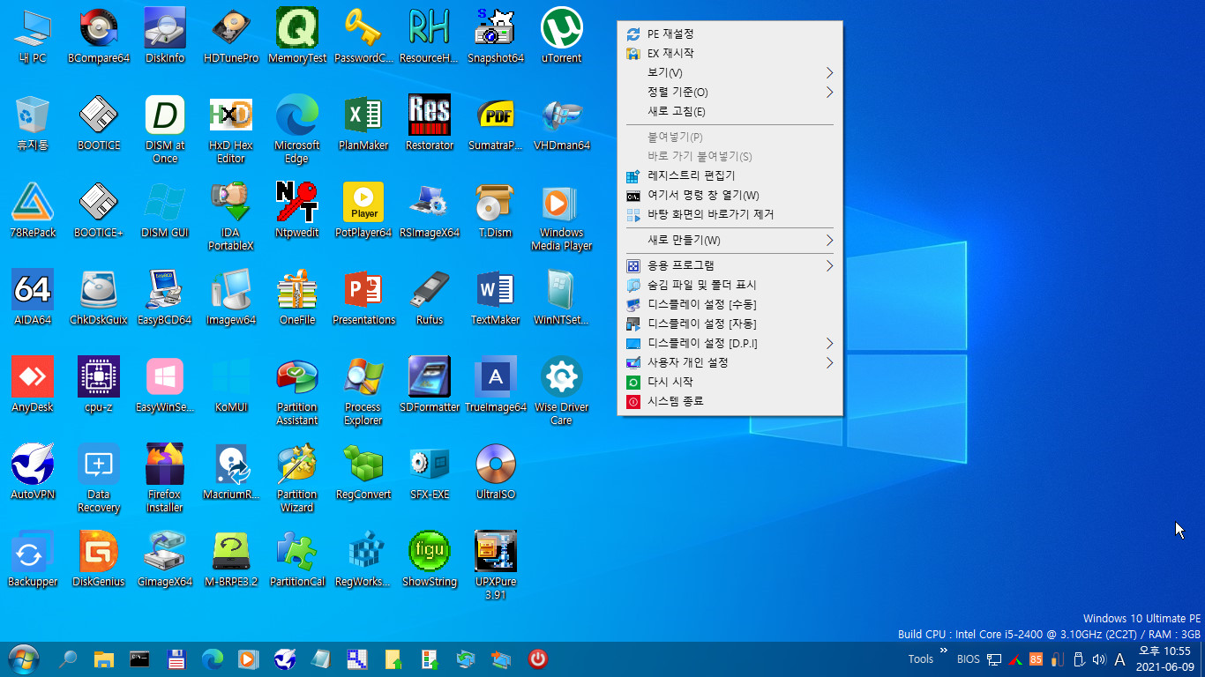
Task: Select the UltraISO desktop icon
Action: (x=496, y=472)
